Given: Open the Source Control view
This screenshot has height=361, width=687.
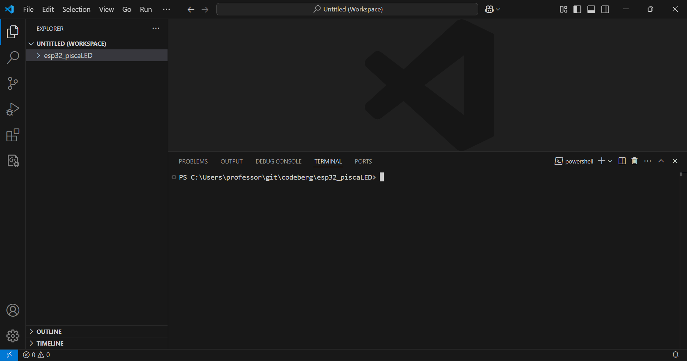Looking at the screenshot, I should [x=13, y=83].
